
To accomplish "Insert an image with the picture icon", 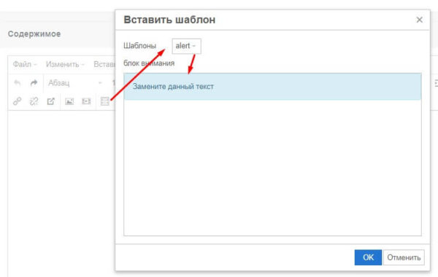I will pos(69,101).
